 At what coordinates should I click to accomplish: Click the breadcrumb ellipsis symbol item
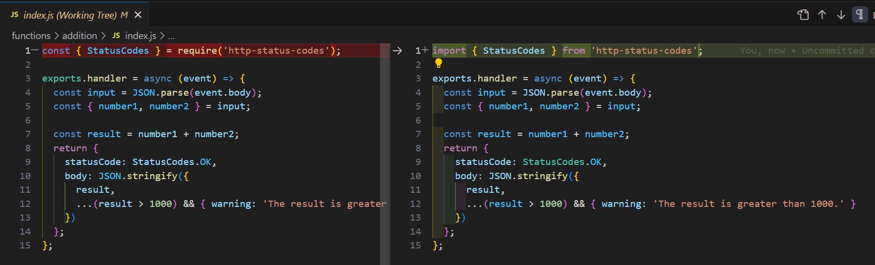172,36
